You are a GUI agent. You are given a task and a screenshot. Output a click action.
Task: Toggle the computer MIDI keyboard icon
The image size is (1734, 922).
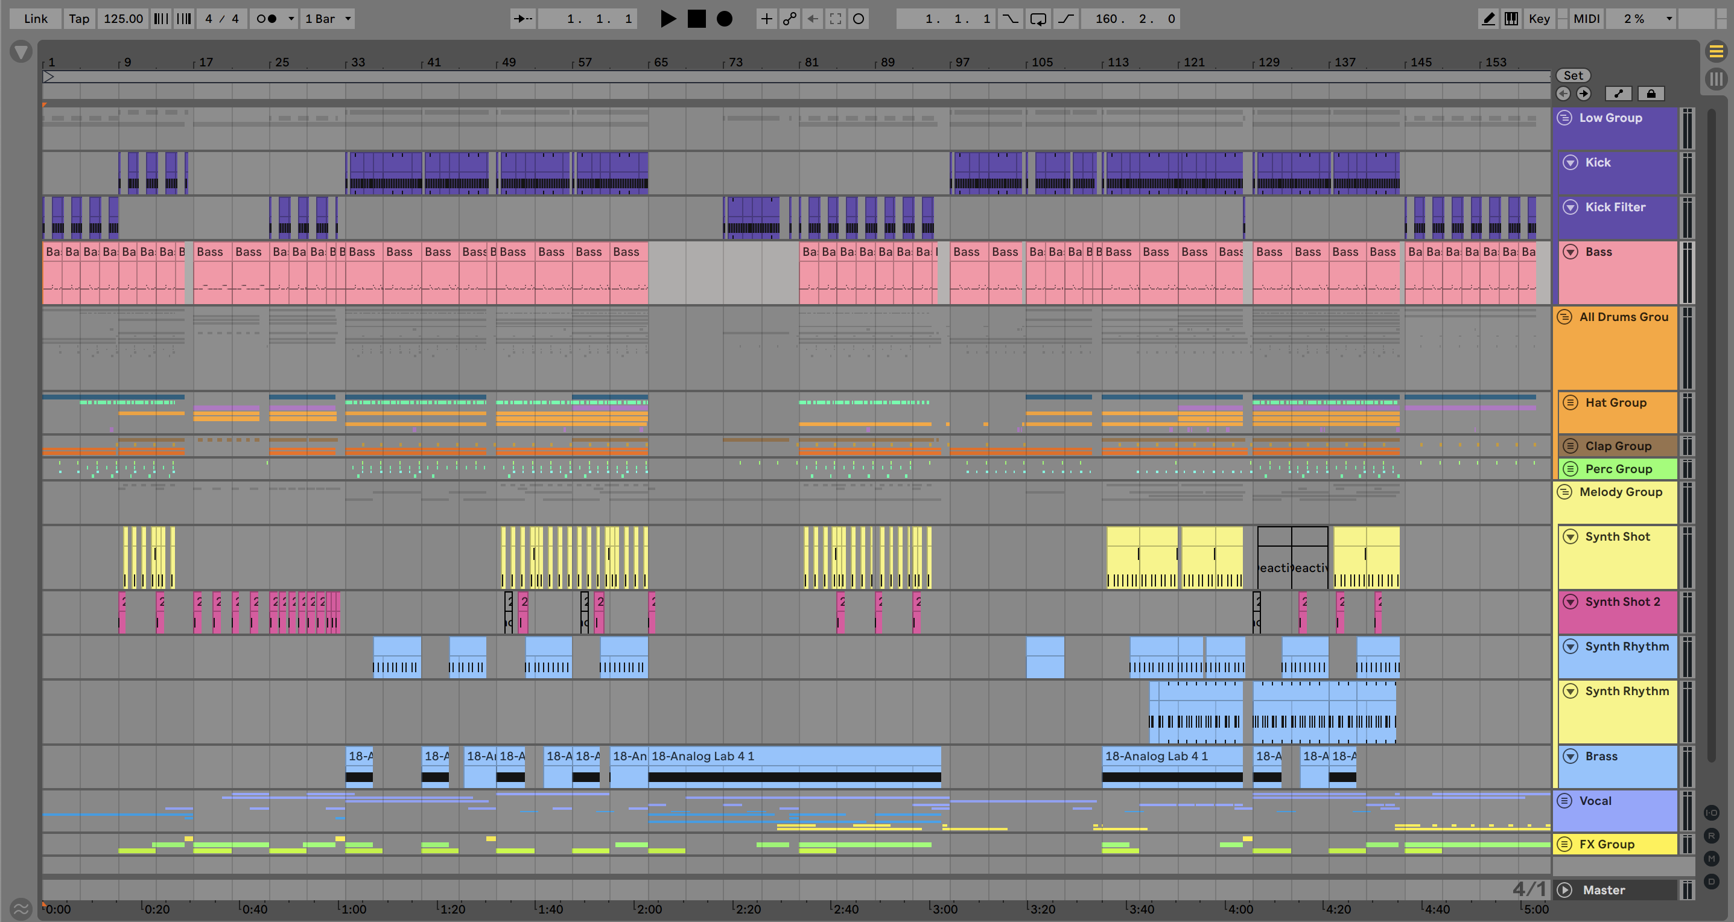pyautogui.click(x=1511, y=19)
